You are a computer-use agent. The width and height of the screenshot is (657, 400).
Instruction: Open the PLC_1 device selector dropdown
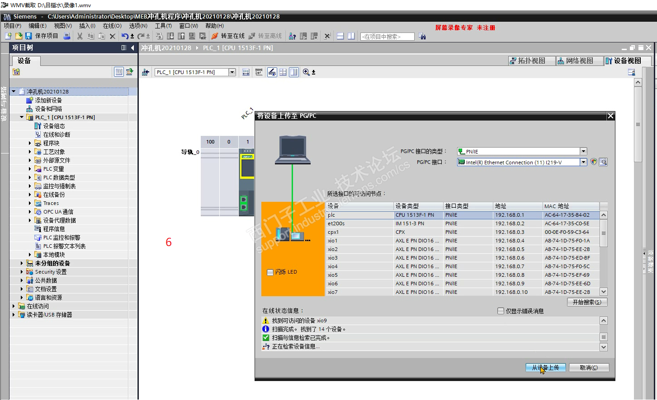click(232, 72)
